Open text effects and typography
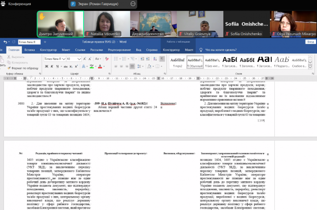The width and height of the screenshot is (317, 210). click(84, 66)
